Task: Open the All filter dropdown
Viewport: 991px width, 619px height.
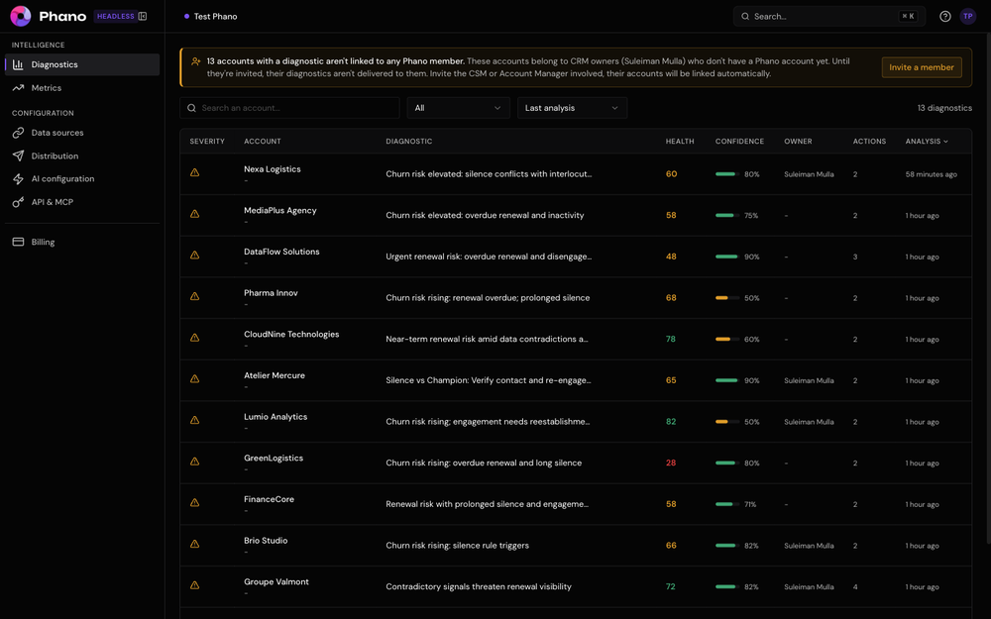Action: tap(458, 108)
